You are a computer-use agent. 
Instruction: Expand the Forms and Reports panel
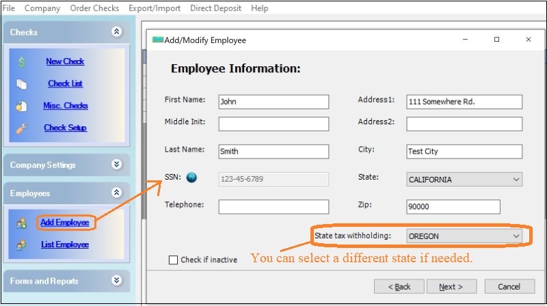tap(116, 281)
